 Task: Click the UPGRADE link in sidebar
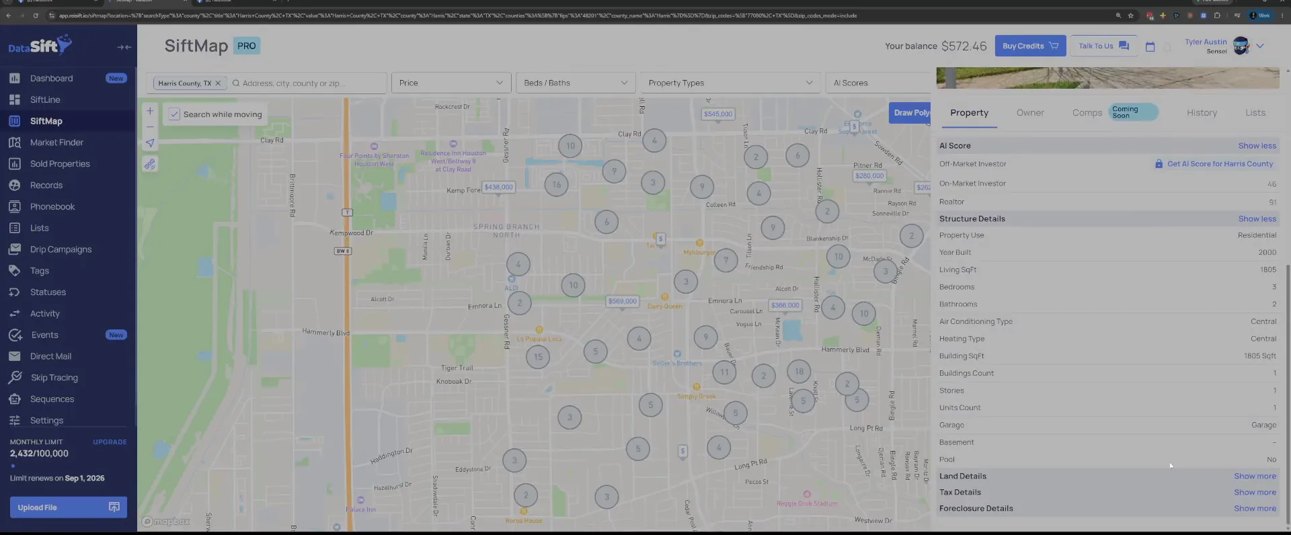(110, 442)
